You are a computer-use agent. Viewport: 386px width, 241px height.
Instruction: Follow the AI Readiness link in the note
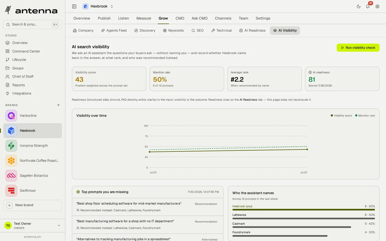pos(248,100)
